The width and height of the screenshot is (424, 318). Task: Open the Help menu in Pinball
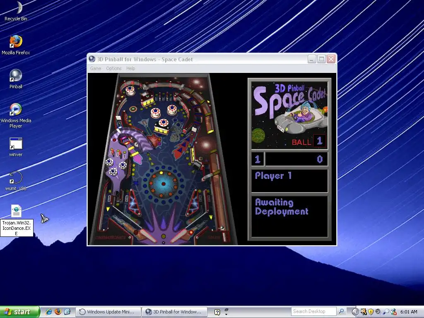[130, 68]
